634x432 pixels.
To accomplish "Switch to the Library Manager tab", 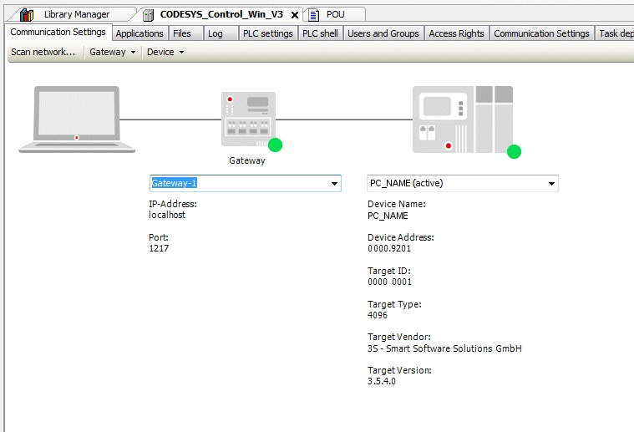I will [76, 14].
